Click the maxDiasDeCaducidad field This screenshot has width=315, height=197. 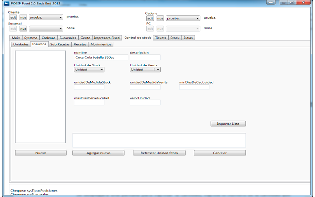[89, 103]
